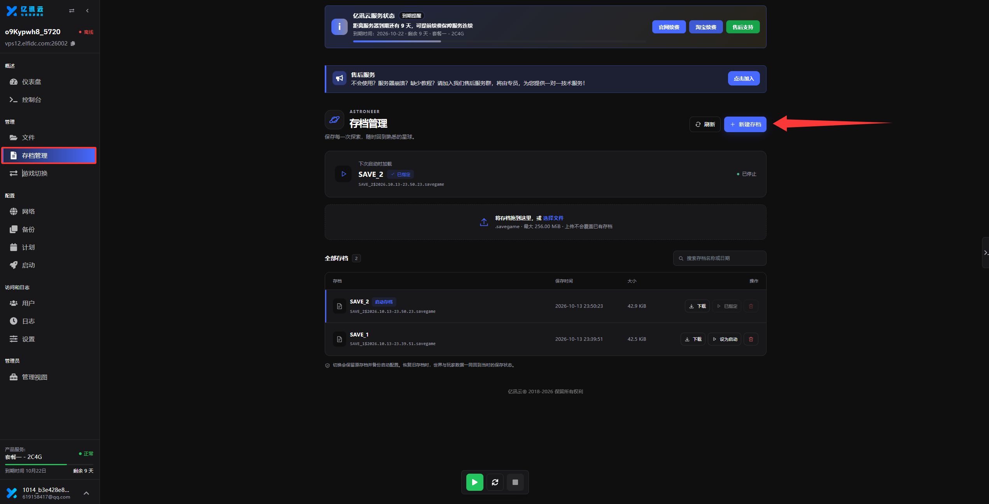Select 存档管理 in the sidebar
989x504 pixels.
(49, 155)
